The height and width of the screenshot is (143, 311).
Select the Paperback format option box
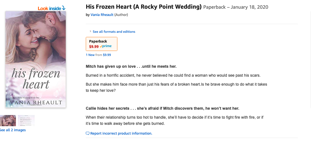click(101, 44)
